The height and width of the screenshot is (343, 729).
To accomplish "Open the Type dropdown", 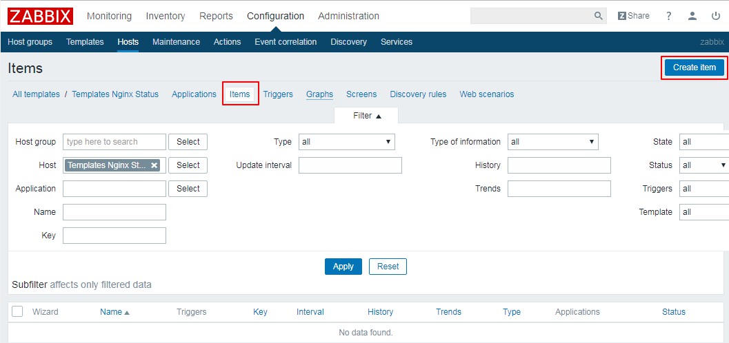I will [346, 142].
